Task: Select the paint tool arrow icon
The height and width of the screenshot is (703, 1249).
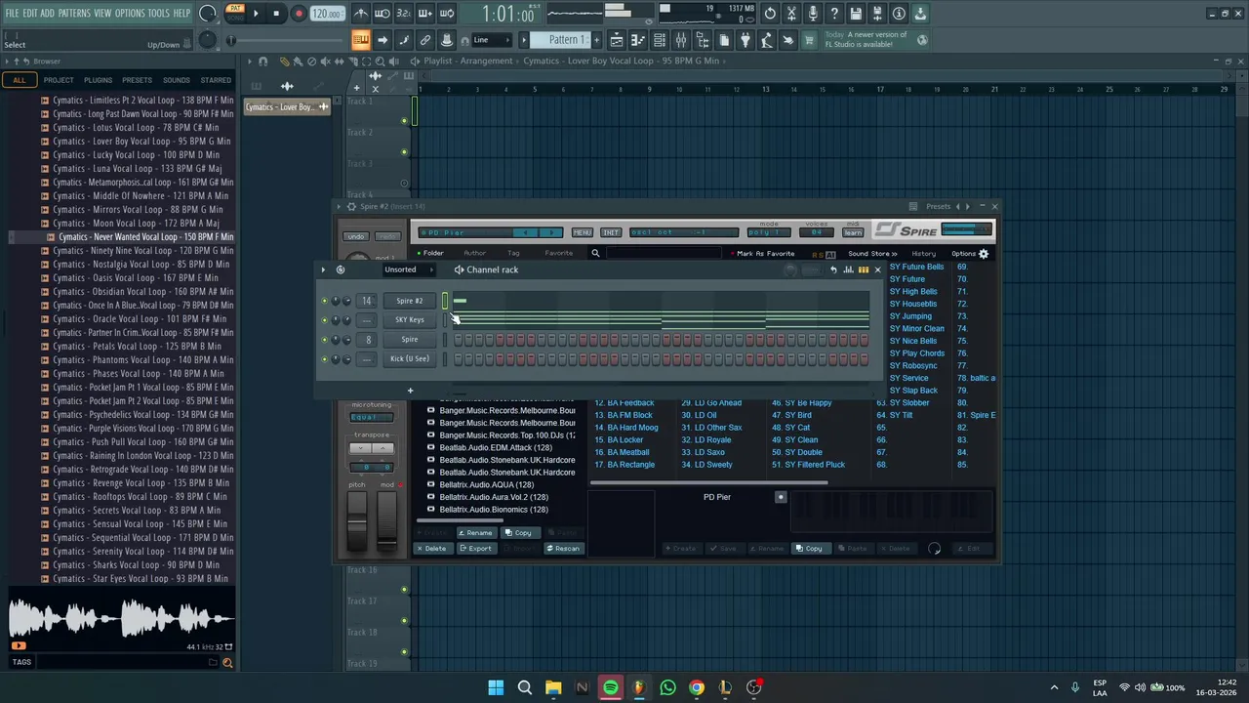Action: (383, 40)
